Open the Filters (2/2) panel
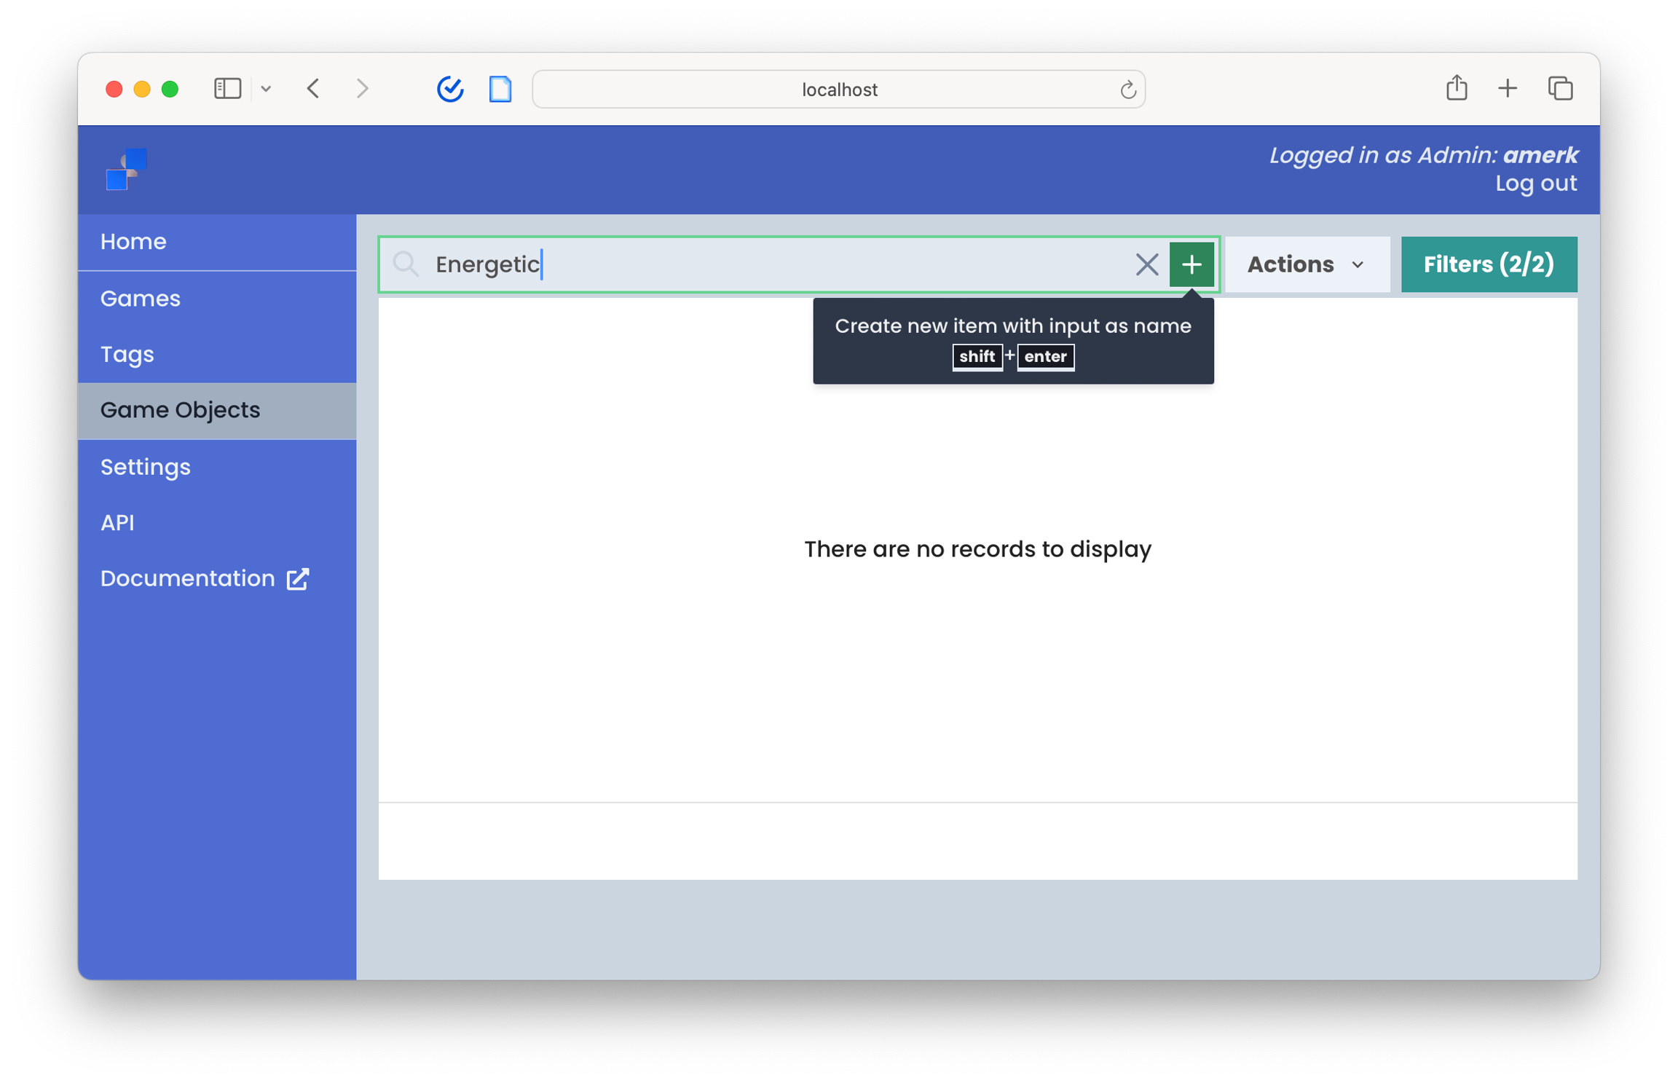Image resolution: width=1678 pixels, height=1083 pixels. click(1488, 264)
